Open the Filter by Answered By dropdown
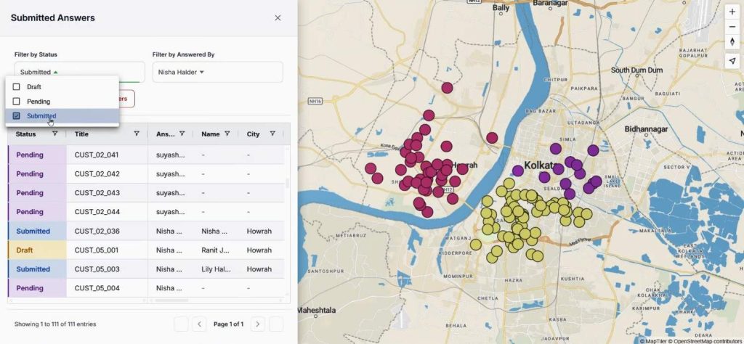Screen dimensions: 744x344 217,72
